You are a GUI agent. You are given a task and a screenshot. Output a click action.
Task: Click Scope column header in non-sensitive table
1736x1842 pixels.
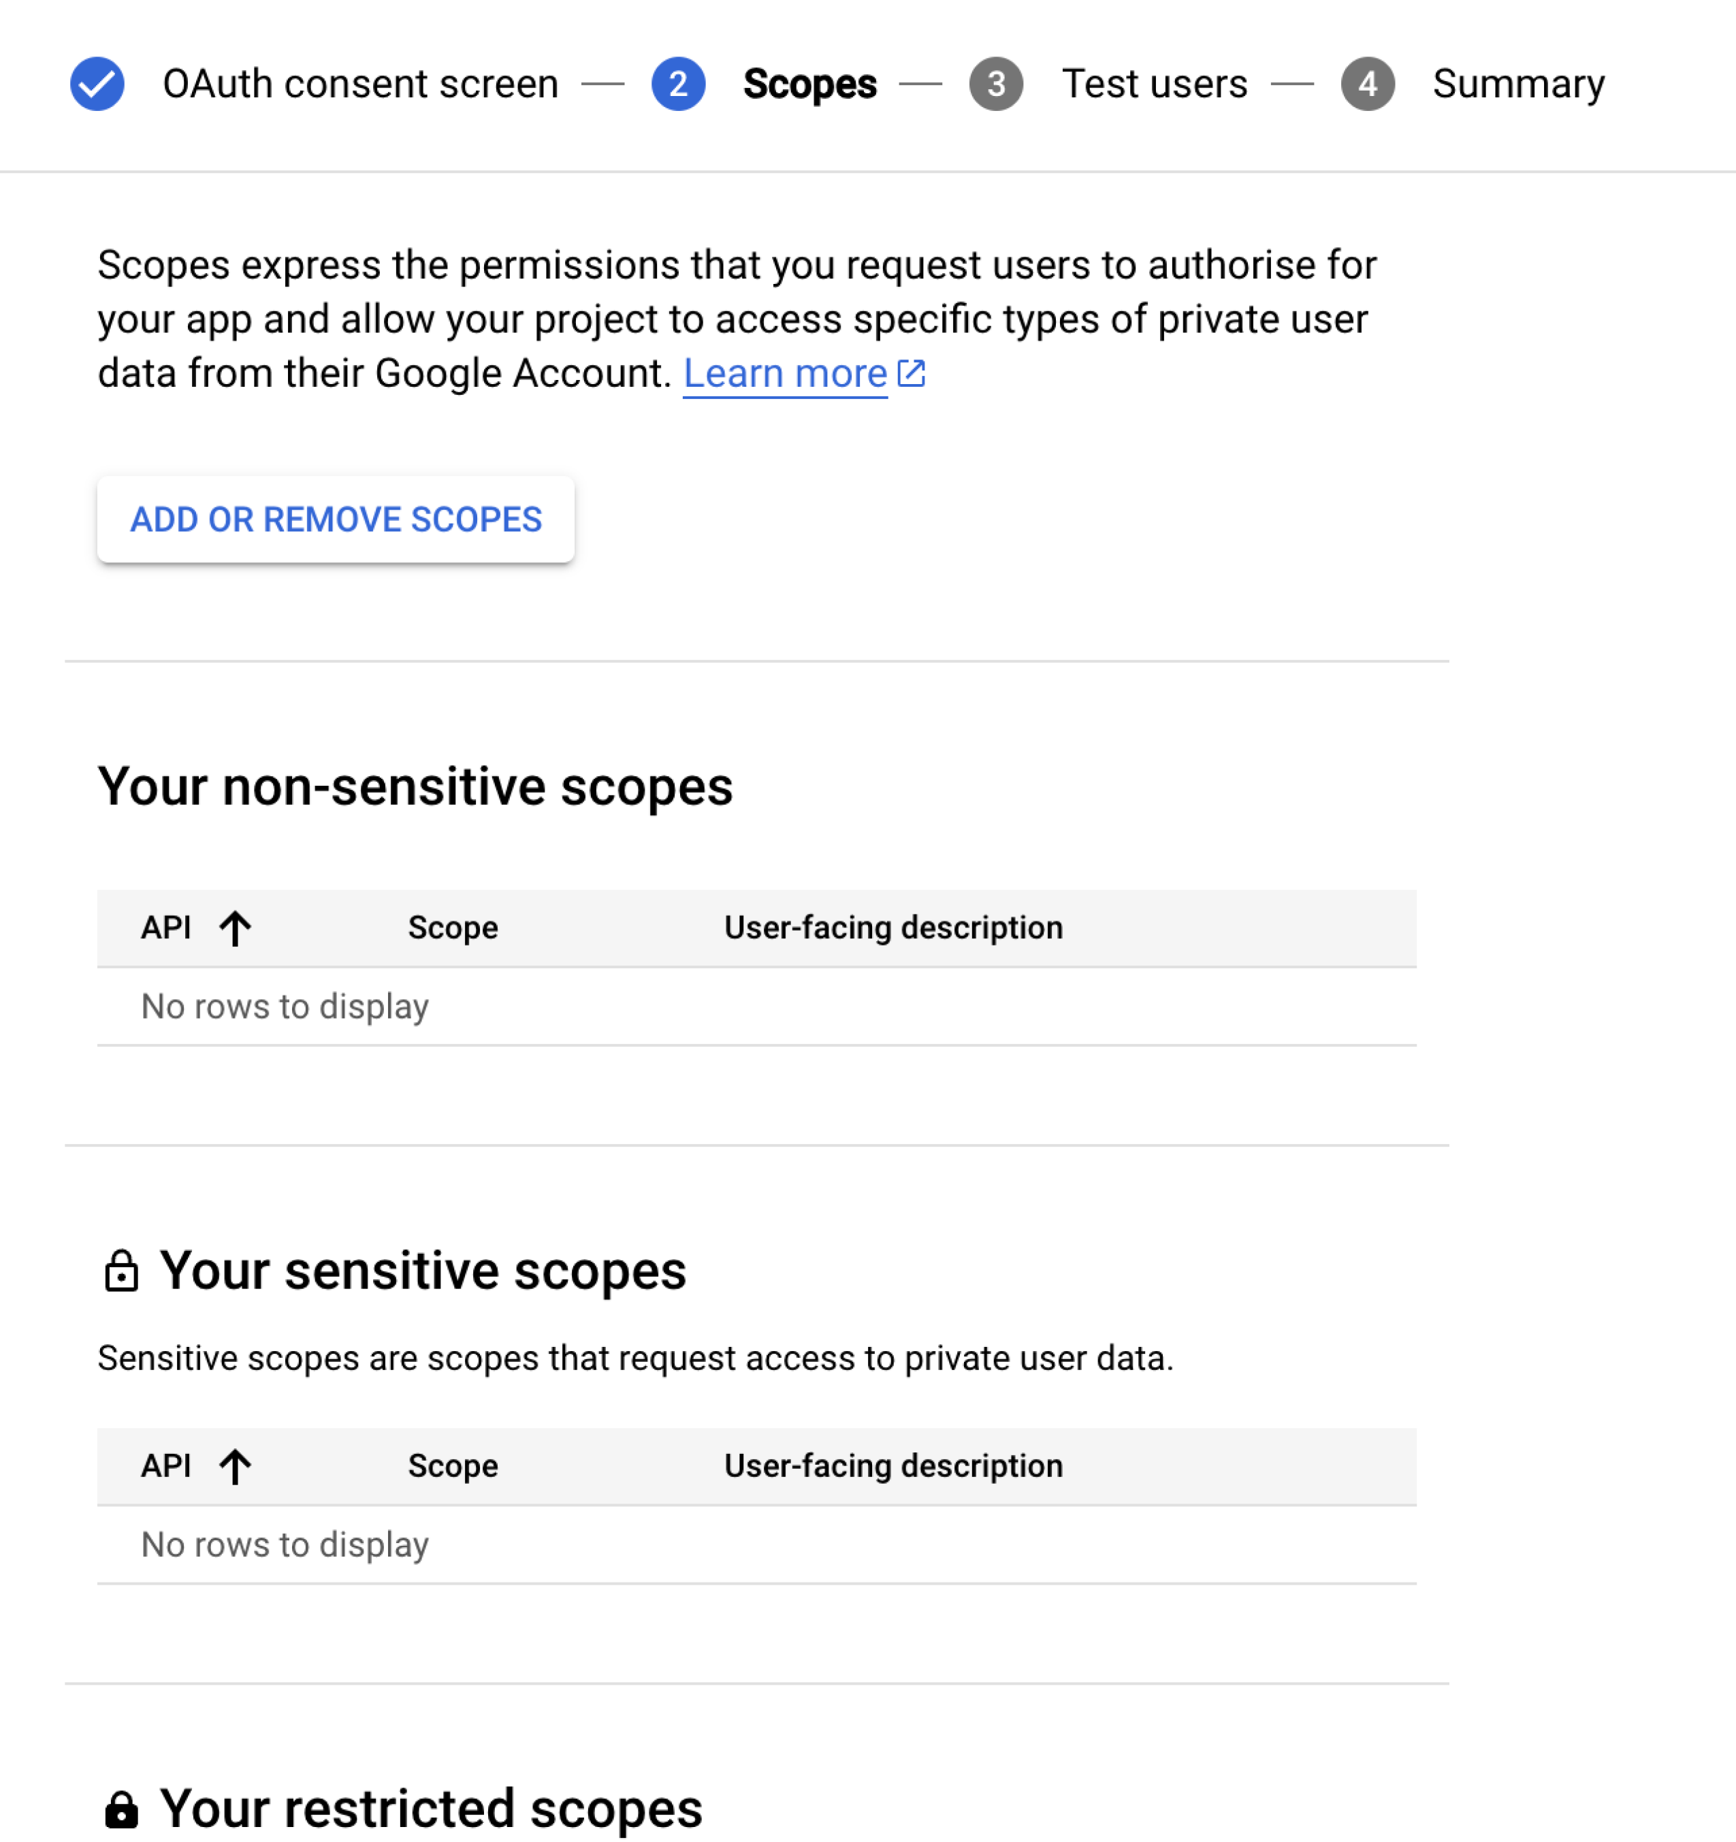453,928
